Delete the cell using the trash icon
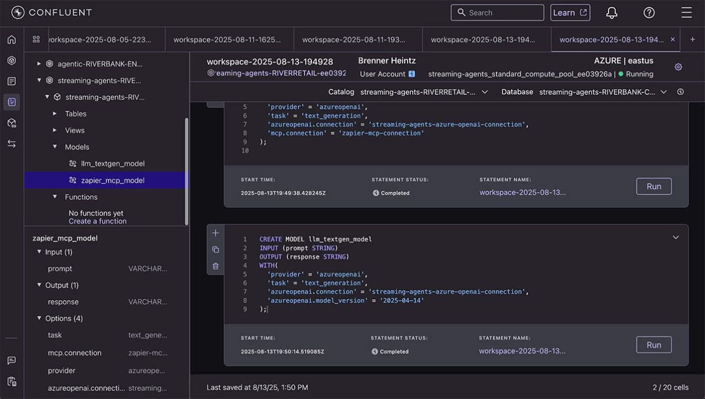Viewport: 705px width, 399px height. 215,266
